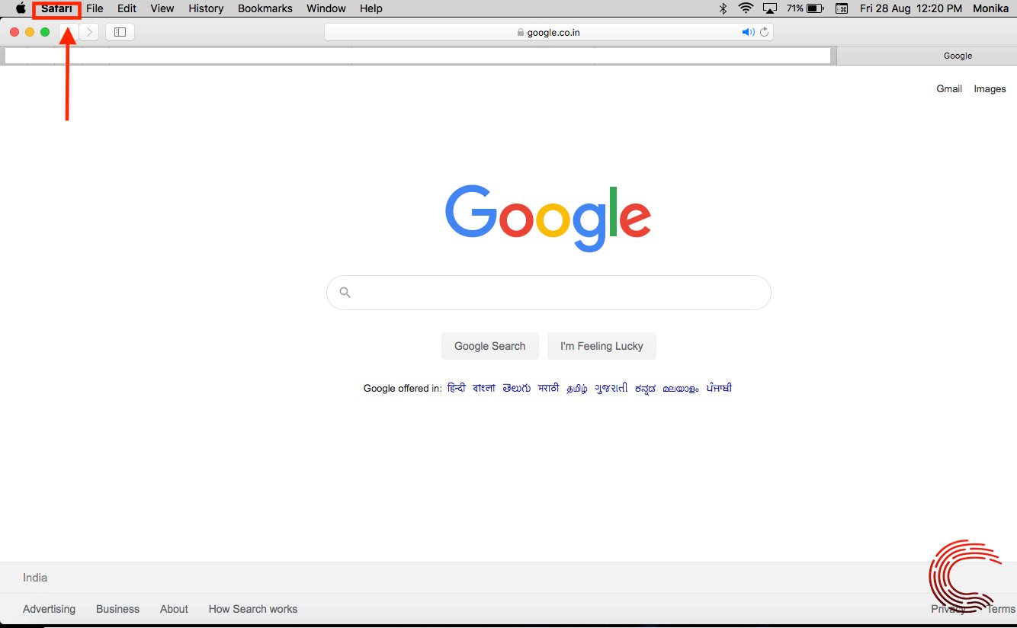Switch Google language to Punjabi (ਪੰਜਾਬੀ)
The width and height of the screenshot is (1017, 628).
[719, 388]
